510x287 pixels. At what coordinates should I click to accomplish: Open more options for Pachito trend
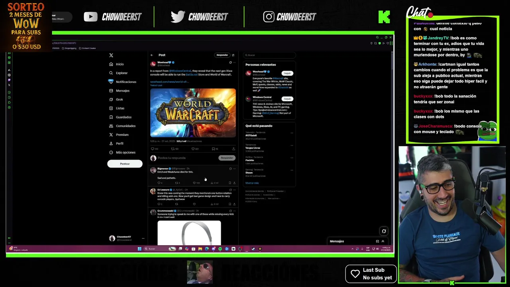point(292,157)
